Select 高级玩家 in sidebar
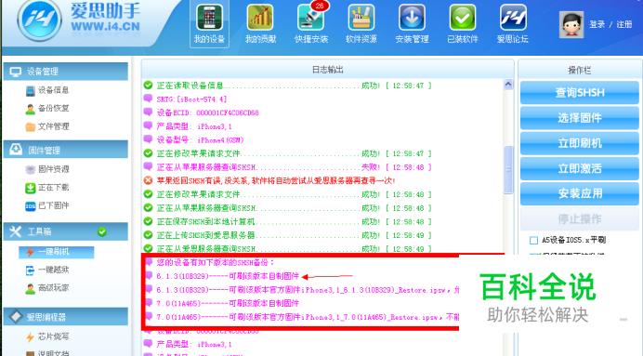Image resolution: width=643 pixels, height=356 pixels. [x=47, y=288]
